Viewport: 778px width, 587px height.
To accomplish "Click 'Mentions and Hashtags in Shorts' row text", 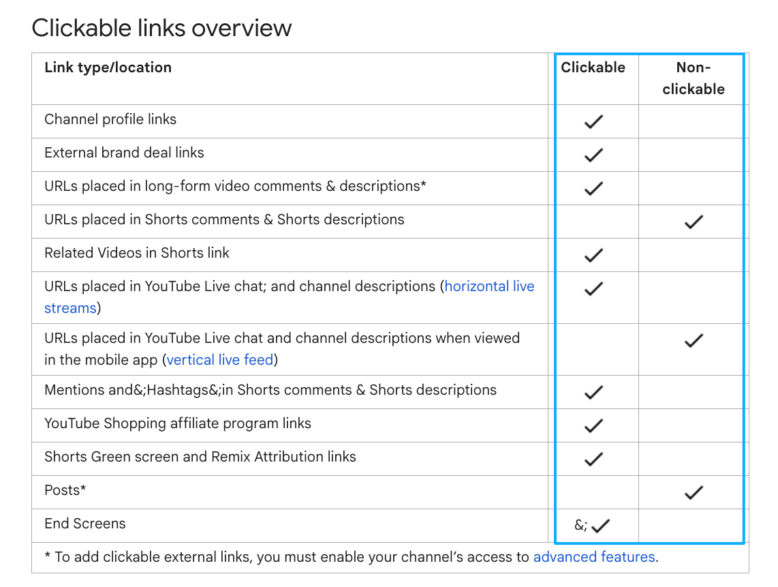I will pyautogui.click(x=270, y=391).
